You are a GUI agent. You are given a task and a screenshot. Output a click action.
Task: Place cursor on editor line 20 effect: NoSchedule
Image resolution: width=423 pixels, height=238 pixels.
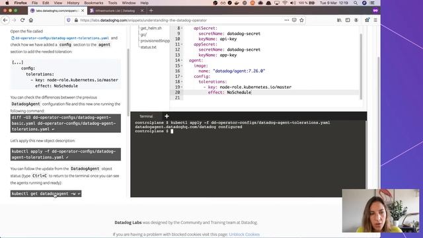tap(229, 93)
